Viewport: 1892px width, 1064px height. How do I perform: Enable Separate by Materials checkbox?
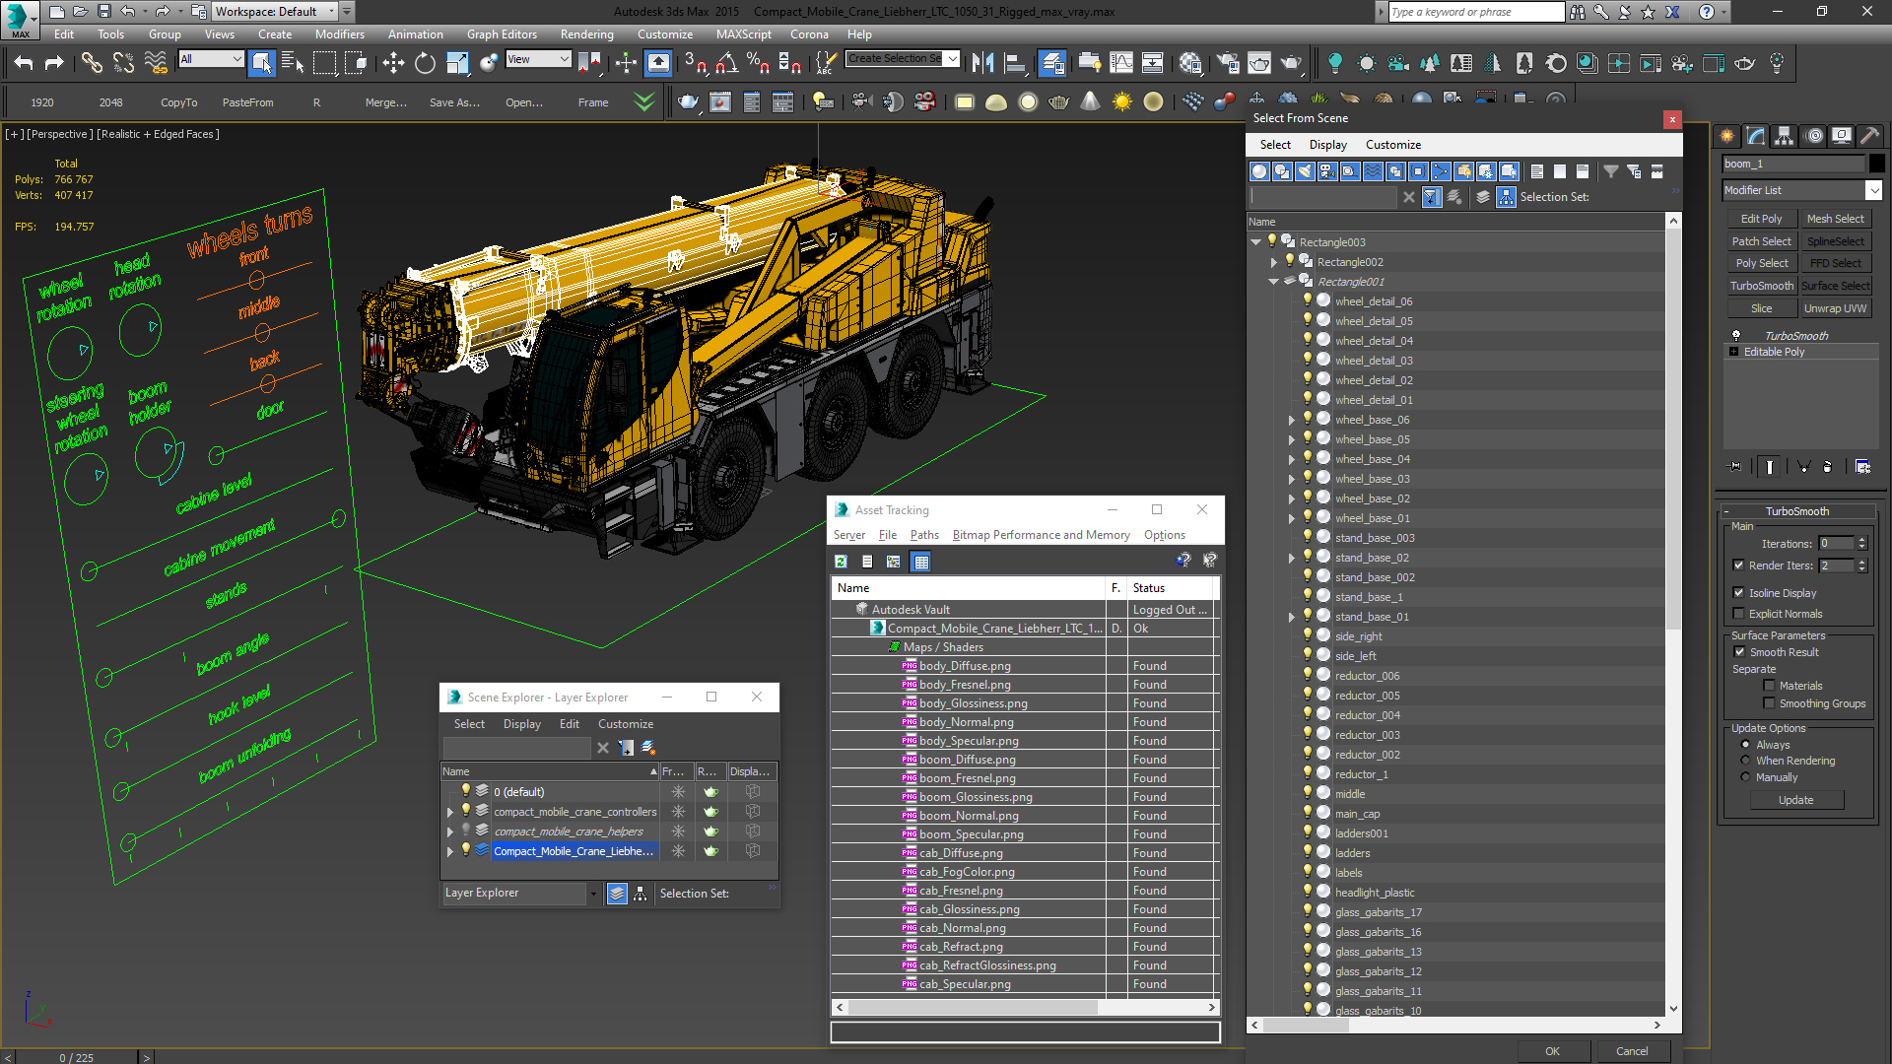(x=1770, y=686)
